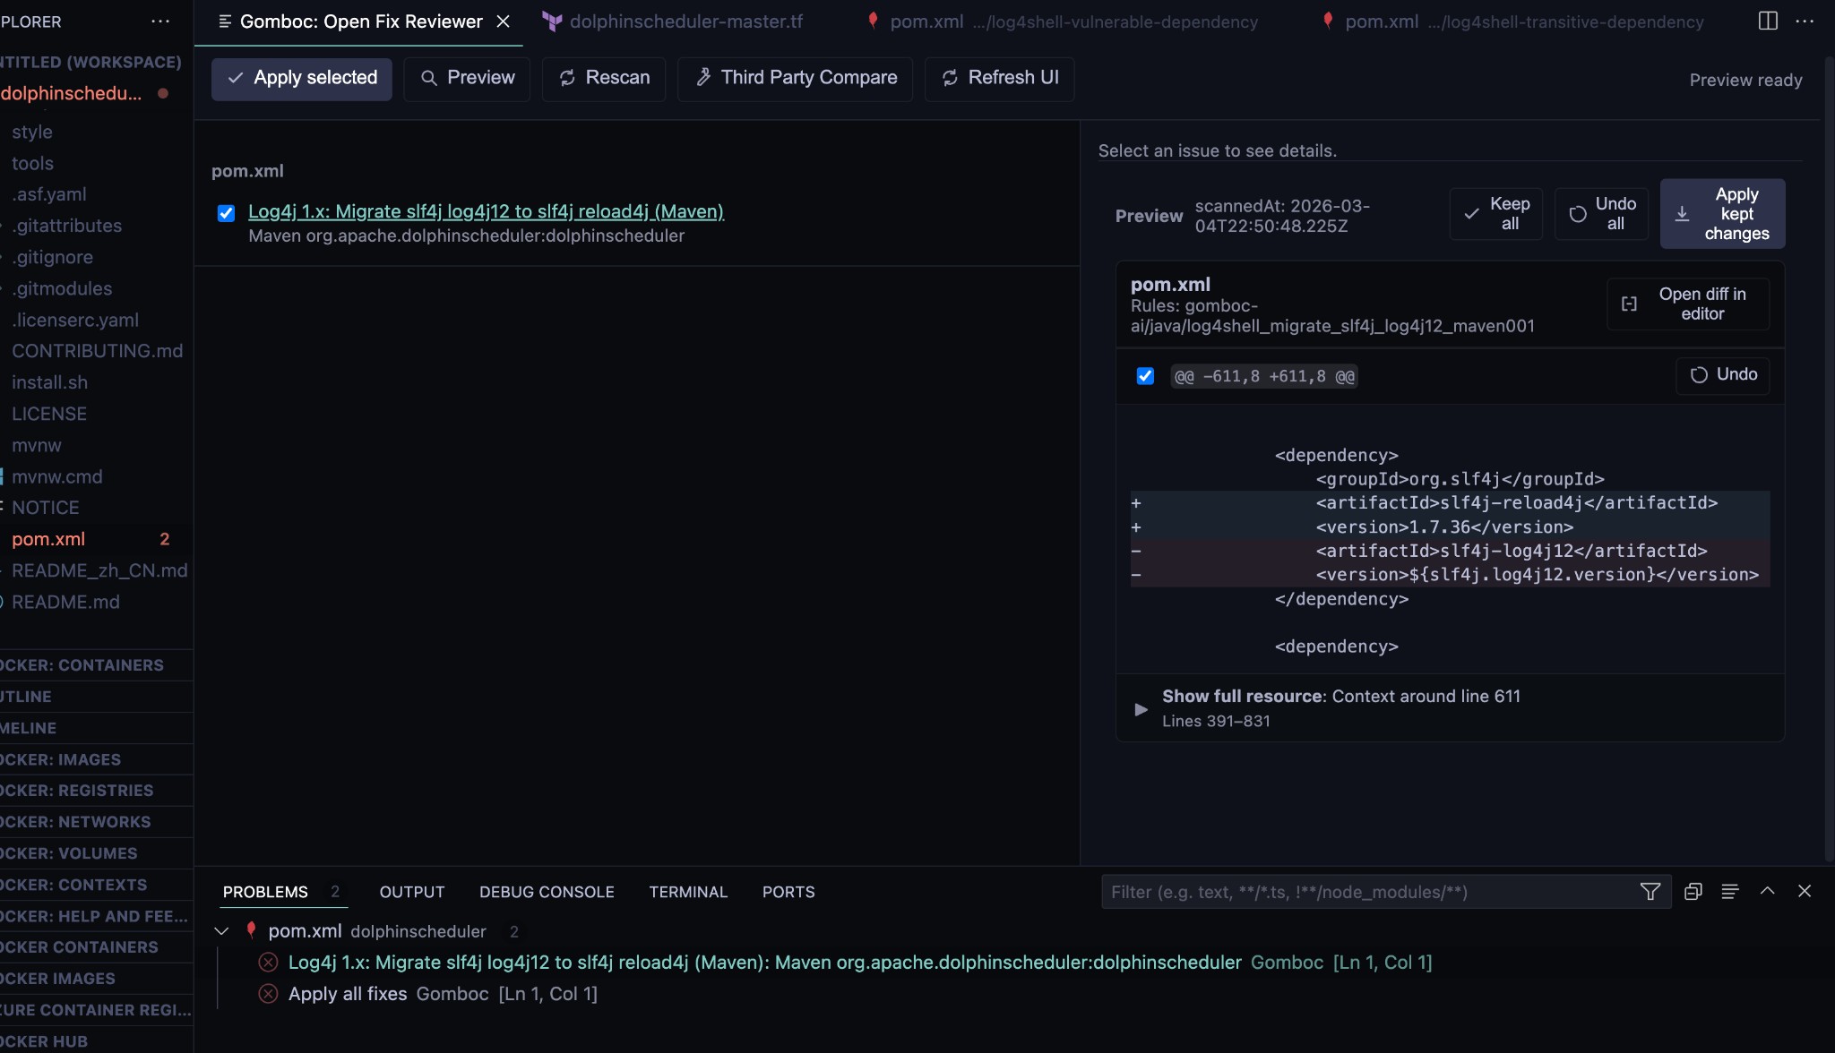Viewport: 1835px width, 1053px height.
Task: Close the Gomboc Open Fix Reviewer tab
Action: [504, 21]
